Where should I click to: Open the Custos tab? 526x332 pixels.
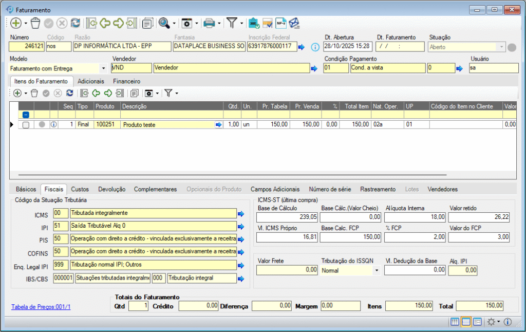coord(80,189)
